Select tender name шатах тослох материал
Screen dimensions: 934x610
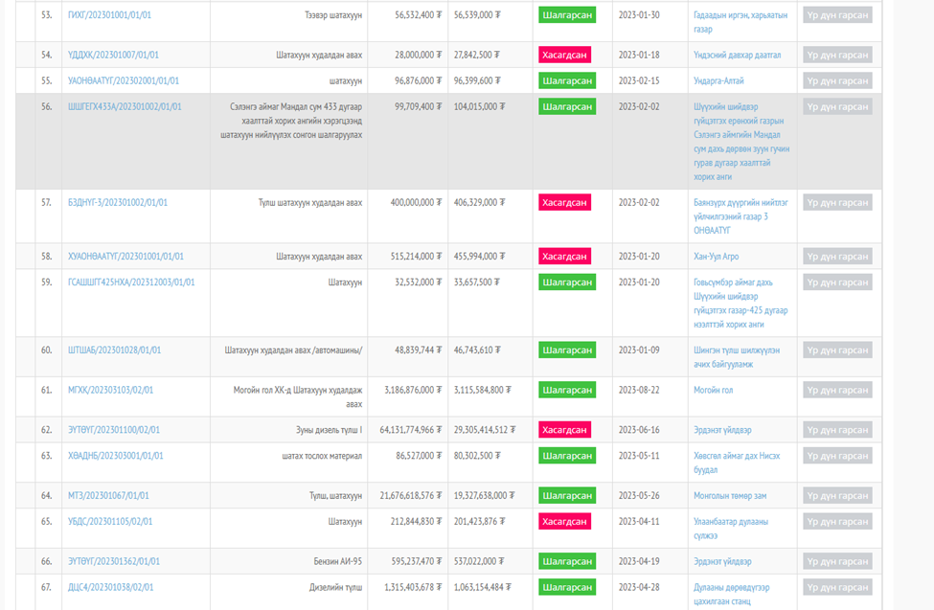click(322, 456)
